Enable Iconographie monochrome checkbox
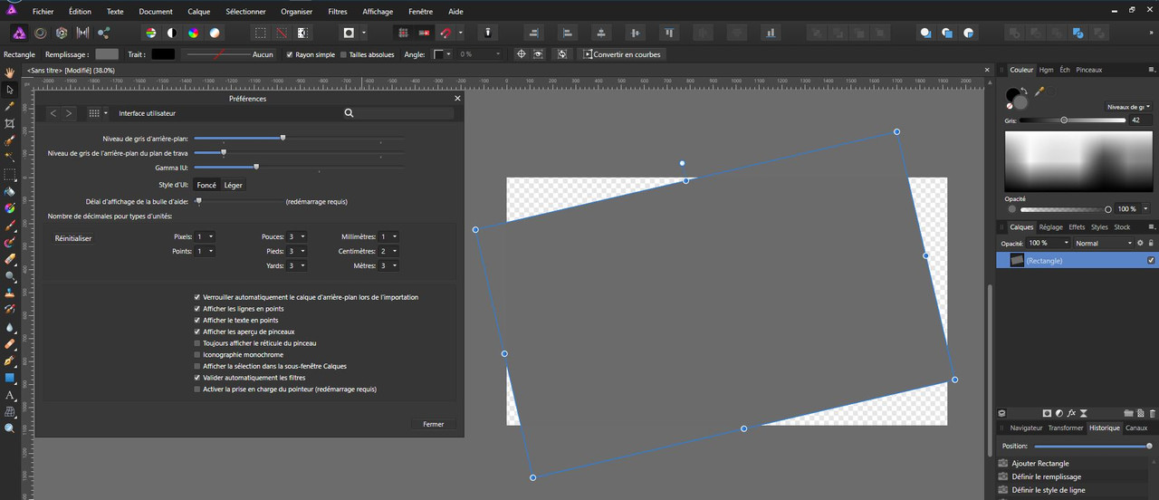The image size is (1159, 500). pos(197,355)
